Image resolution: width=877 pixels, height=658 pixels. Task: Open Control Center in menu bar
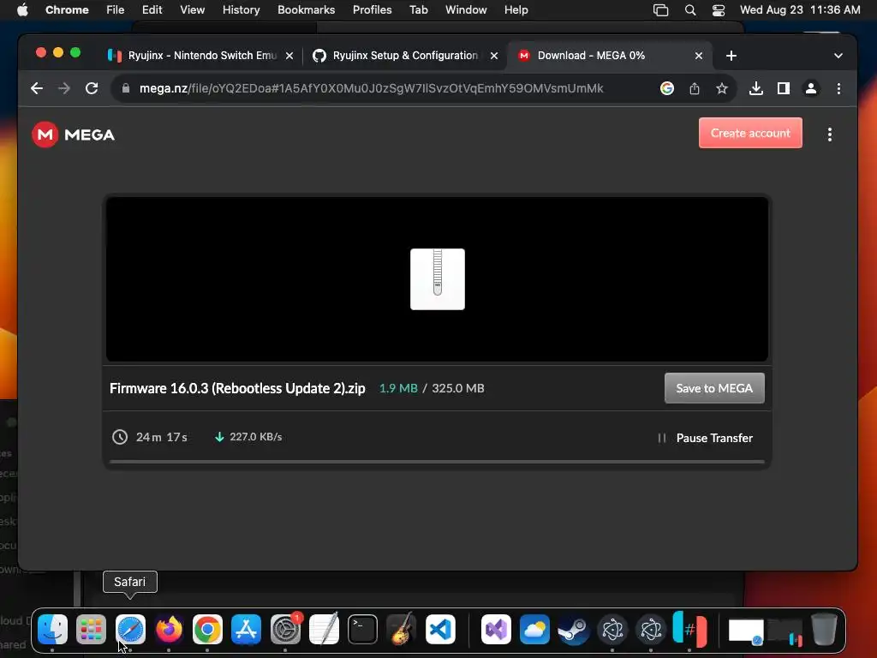[719, 10]
